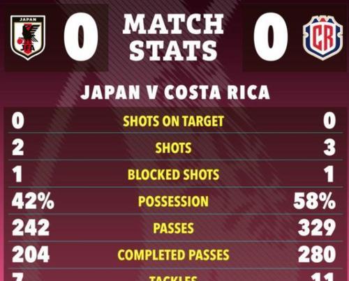The height and width of the screenshot is (281, 349).
Task: Click Costa Rica's shots value of 3
Action: pyautogui.click(x=329, y=148)
